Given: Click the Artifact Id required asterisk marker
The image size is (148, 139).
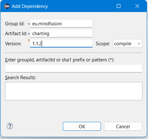Looking at the screenshot, I should (x=29, y=34).
